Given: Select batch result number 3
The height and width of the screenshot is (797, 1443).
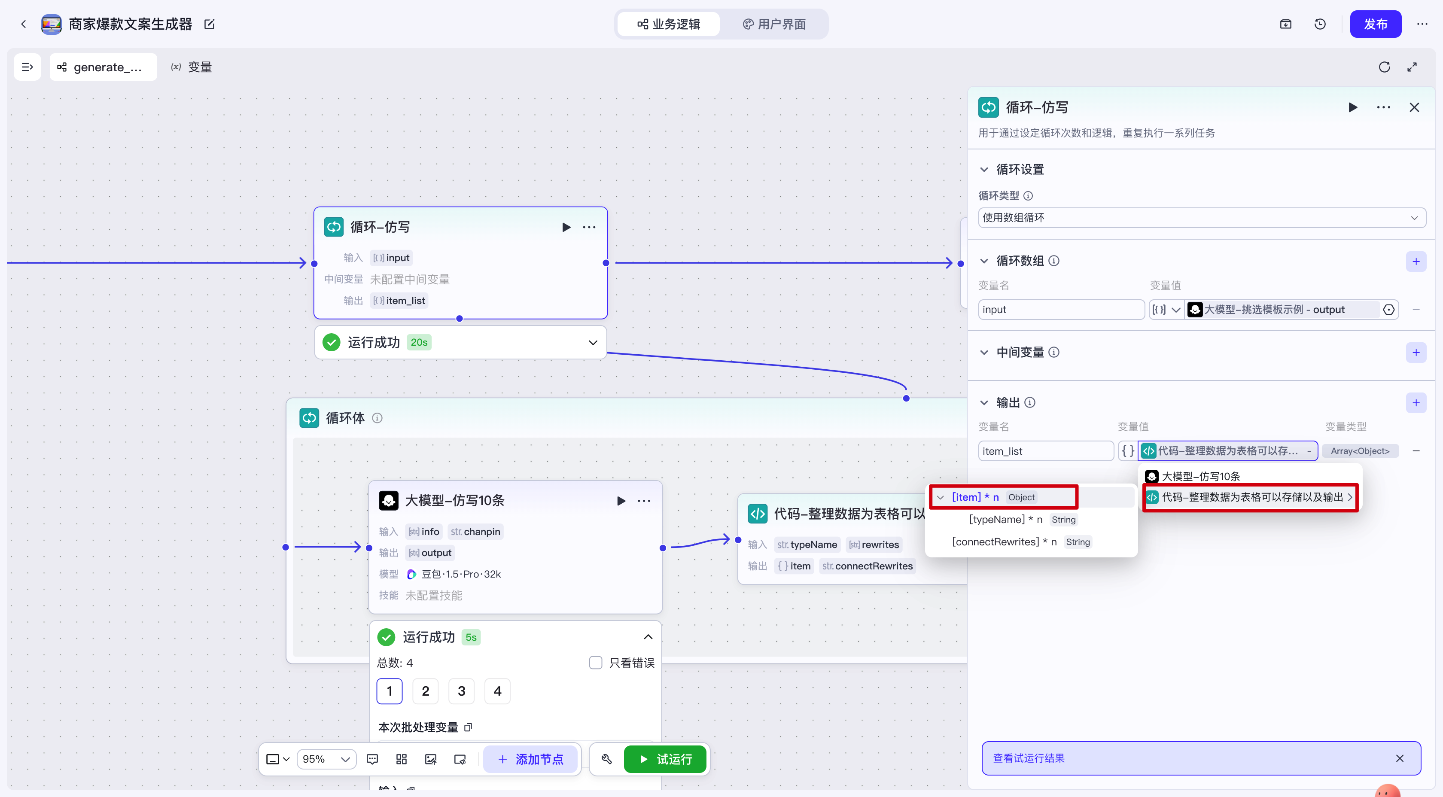Looking at the screenshot, I should pyautogui.click(x=461, y=691).
